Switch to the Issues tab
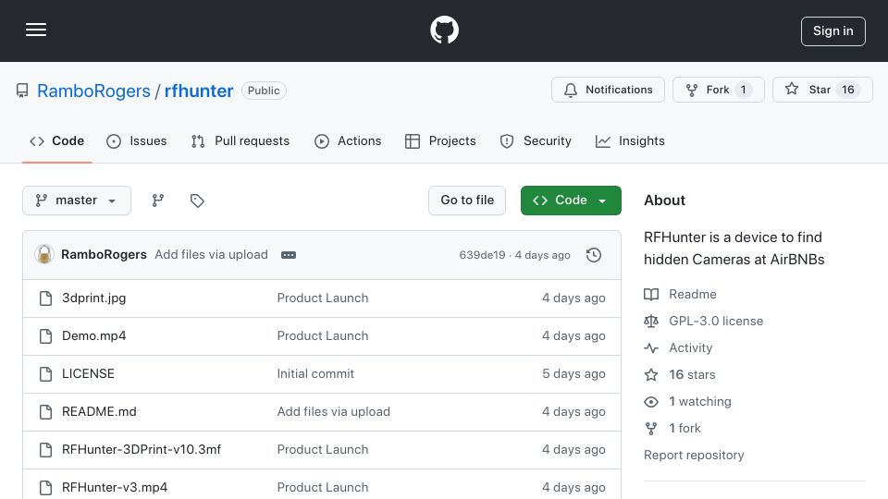 [137, 140]
